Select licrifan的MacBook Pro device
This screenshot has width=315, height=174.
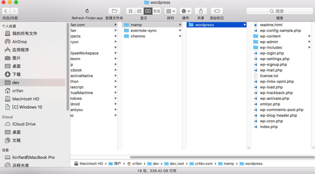point(33,158)
